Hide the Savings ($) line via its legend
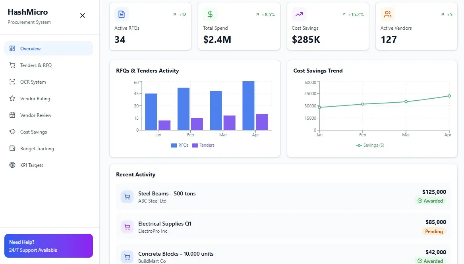Screen dimensions: 464x264 (370, 145)
